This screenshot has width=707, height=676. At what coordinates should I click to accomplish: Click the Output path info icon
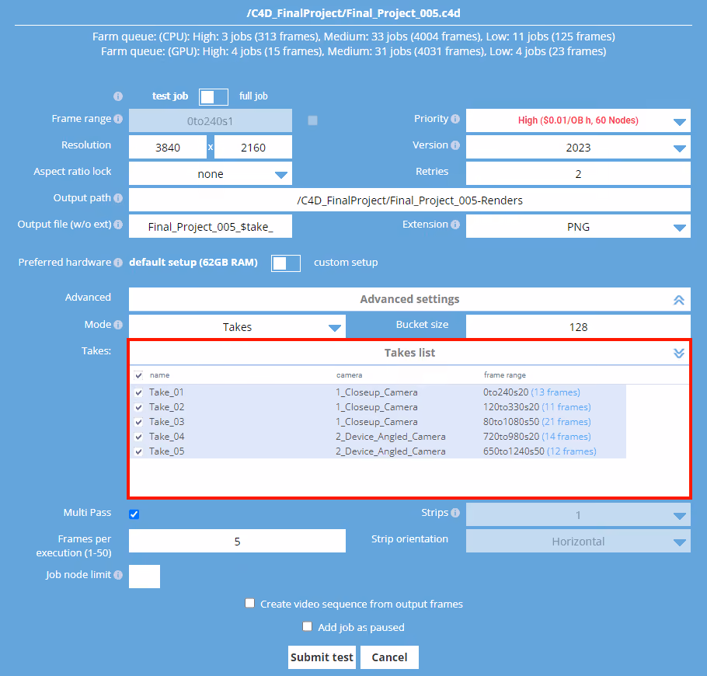coord(118,198)
